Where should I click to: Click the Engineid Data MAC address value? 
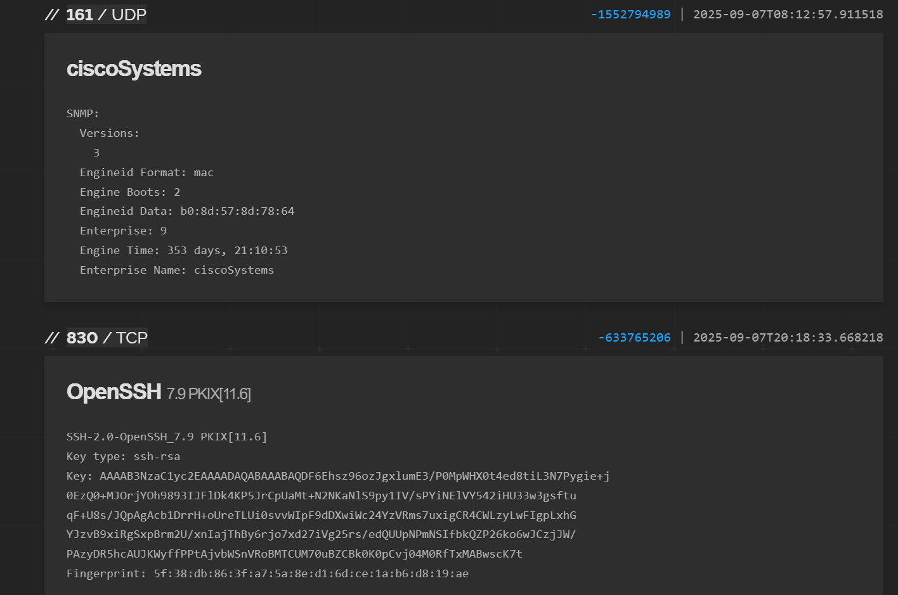point(237,211)
